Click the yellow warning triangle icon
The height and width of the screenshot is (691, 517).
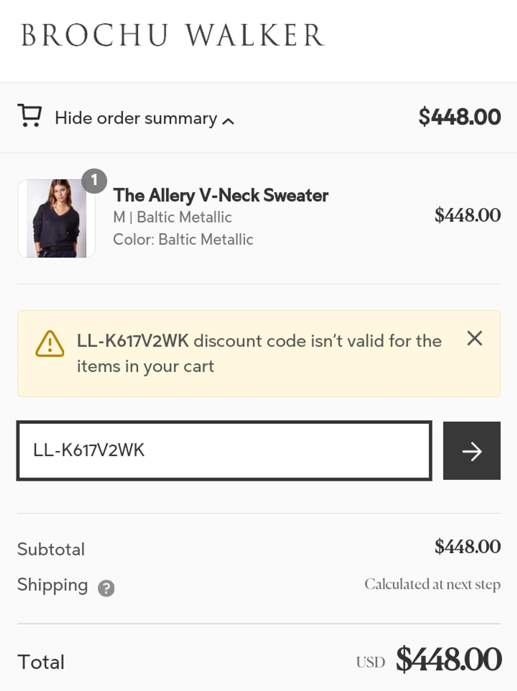click(x=50, y=344)
